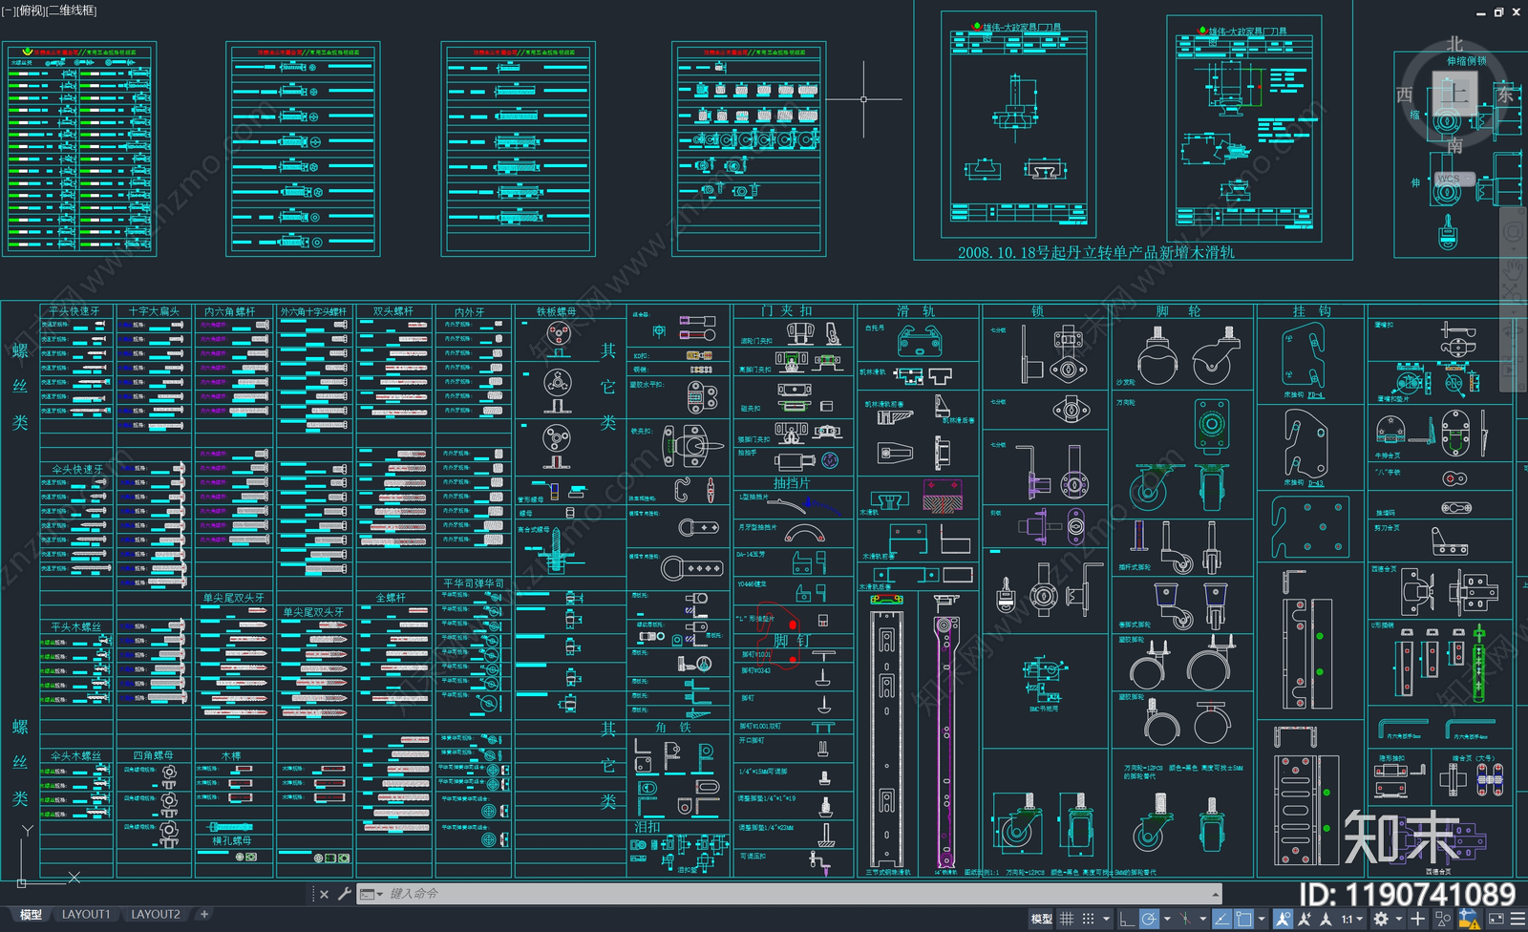Open the workspace switching gear icon
This screenshot has height=932, width=1528.
click(1381, 919)
